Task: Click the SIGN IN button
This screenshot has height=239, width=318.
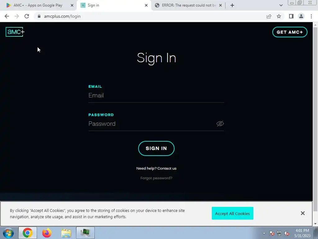Action: point(156,148)
